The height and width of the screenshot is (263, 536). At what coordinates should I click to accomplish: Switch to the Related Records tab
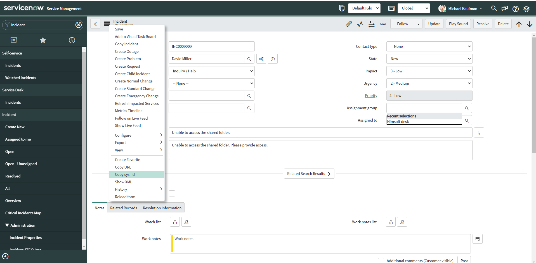point(123,208)
